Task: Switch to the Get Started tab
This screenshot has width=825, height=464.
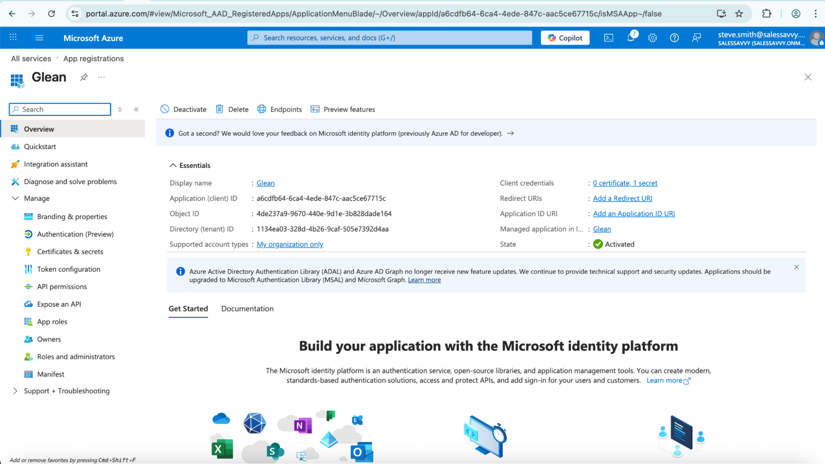Action: pyautogui.click(x=188, y=309)
